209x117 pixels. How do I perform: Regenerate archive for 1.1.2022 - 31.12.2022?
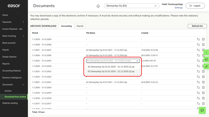[198, 77]
